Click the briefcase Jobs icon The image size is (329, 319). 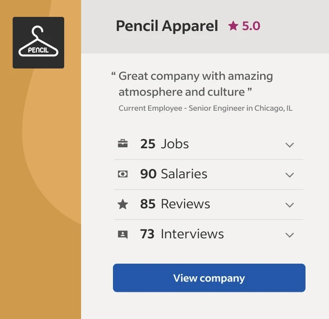(123, 144)
